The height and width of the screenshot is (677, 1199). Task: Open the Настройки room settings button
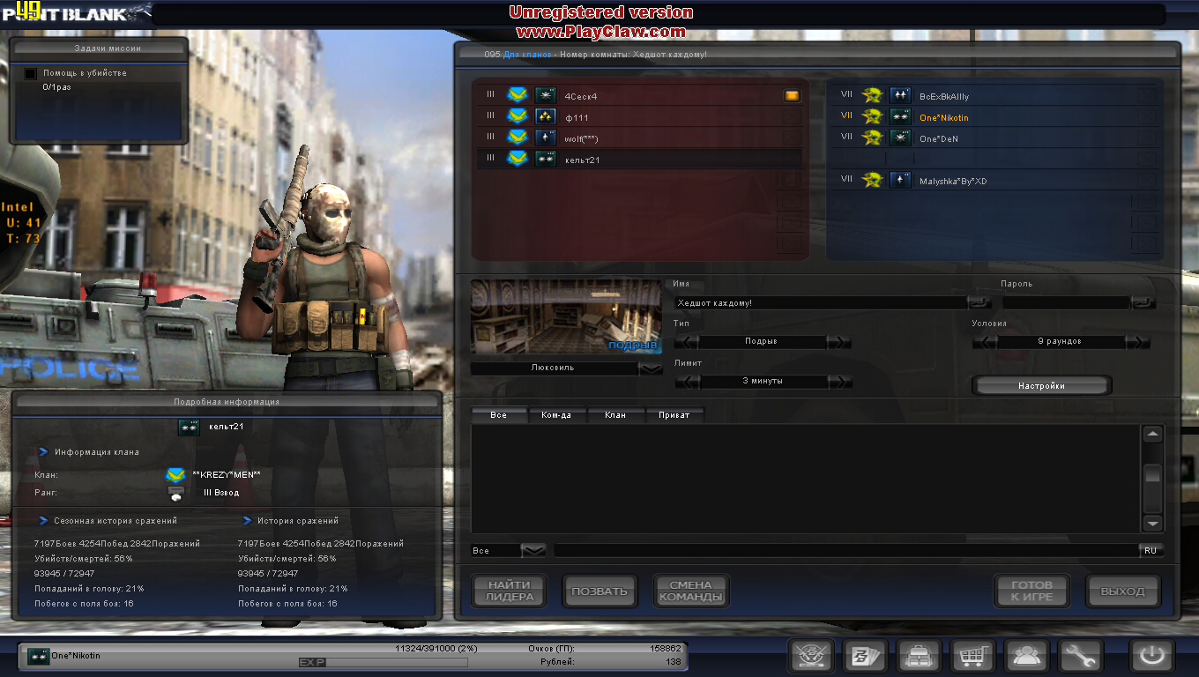click(x=1041, y=386)
